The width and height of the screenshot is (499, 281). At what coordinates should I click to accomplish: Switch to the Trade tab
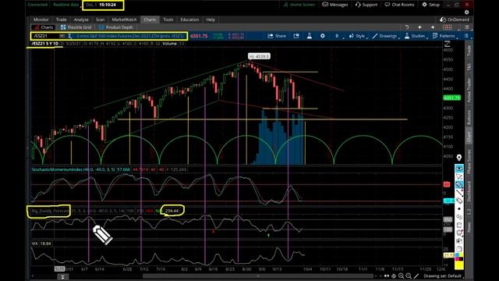click(61, 20)
